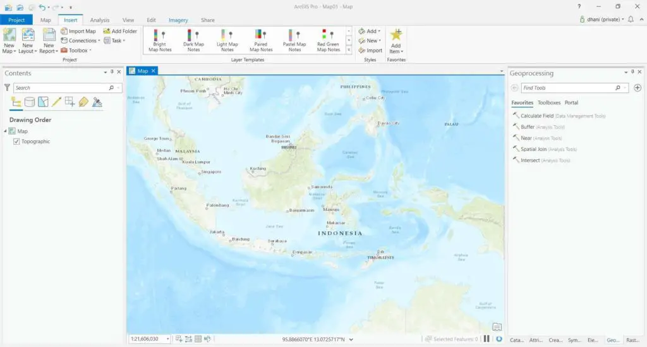
Task: Click the Contents filter funnel icon
Action: 7,87
